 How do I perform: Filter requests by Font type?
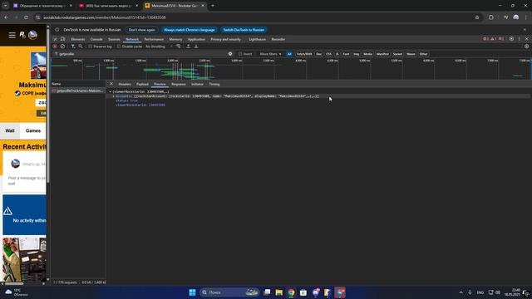click(346, 54)
